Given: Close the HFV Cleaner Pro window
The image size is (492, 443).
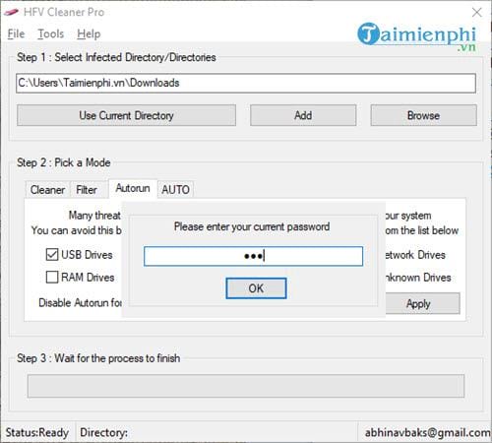Looking at the screenshot, I should click(476, 13).
